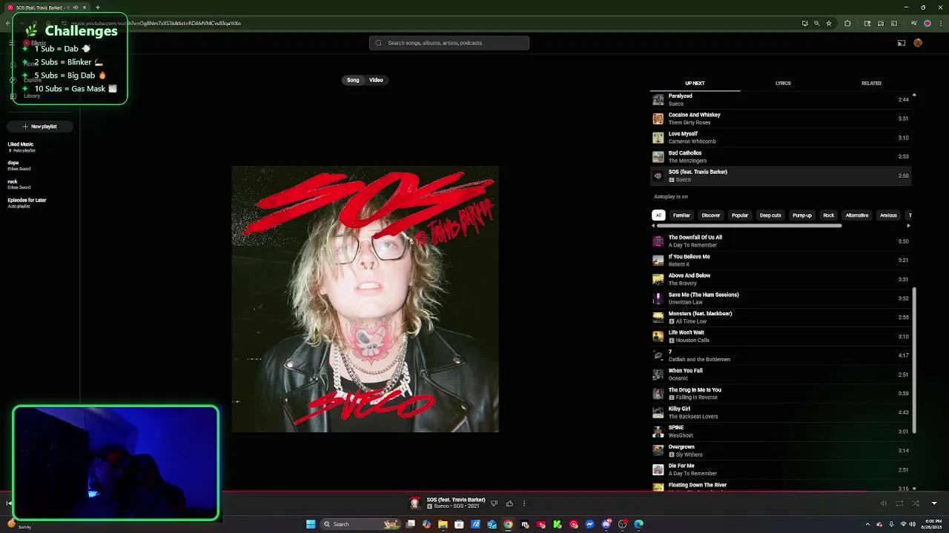Open Messenger from the taskbar

tap(589, 524)
